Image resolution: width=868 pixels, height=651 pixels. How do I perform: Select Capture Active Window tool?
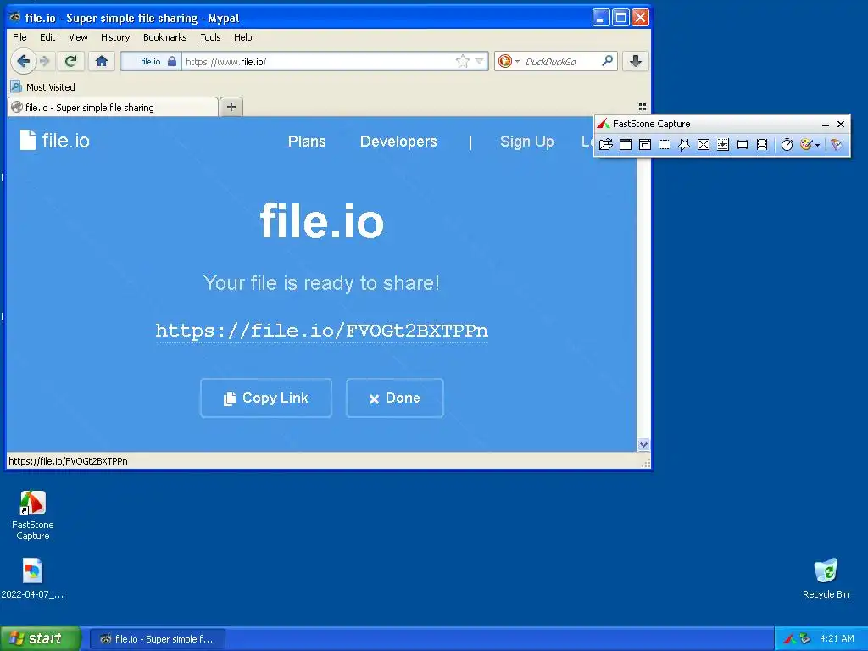point(626,144)
